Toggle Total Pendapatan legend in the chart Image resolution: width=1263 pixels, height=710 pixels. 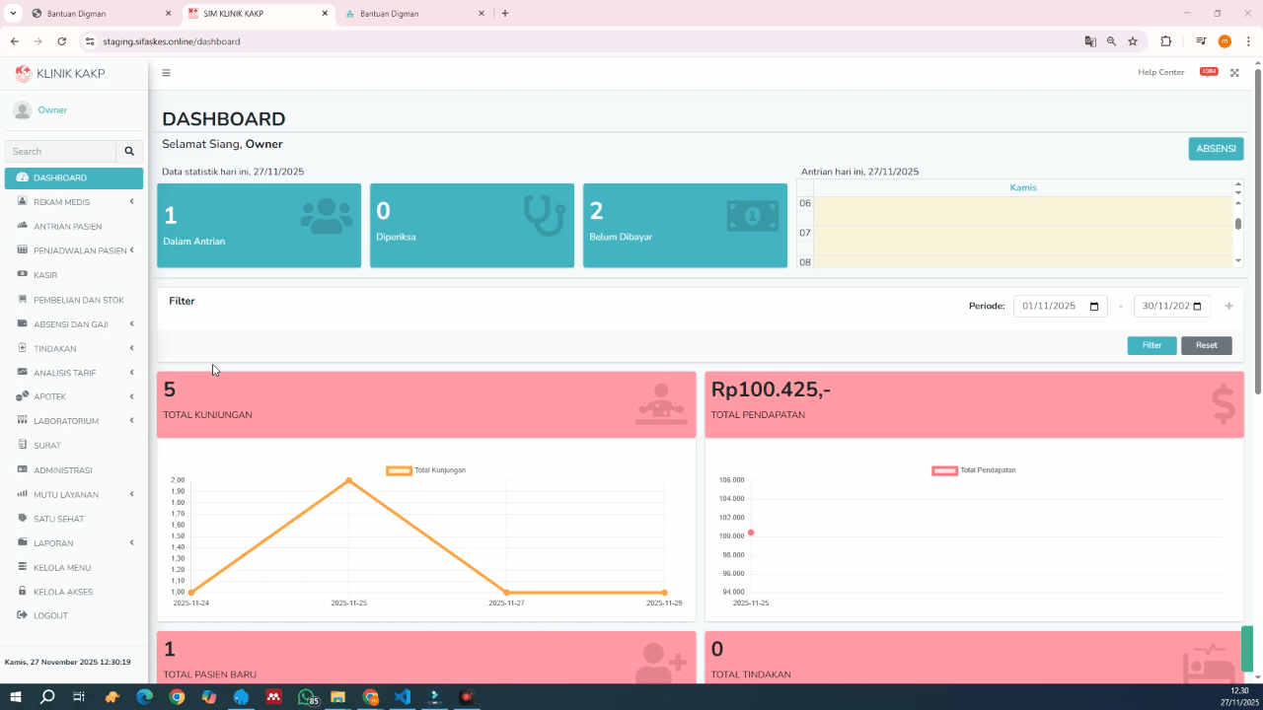(x=973, y=470)
